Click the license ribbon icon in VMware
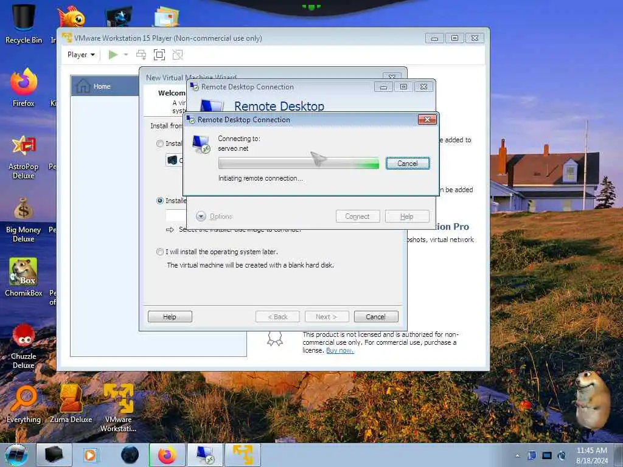Viewport: 623px width, 467px height. point(274,339)
